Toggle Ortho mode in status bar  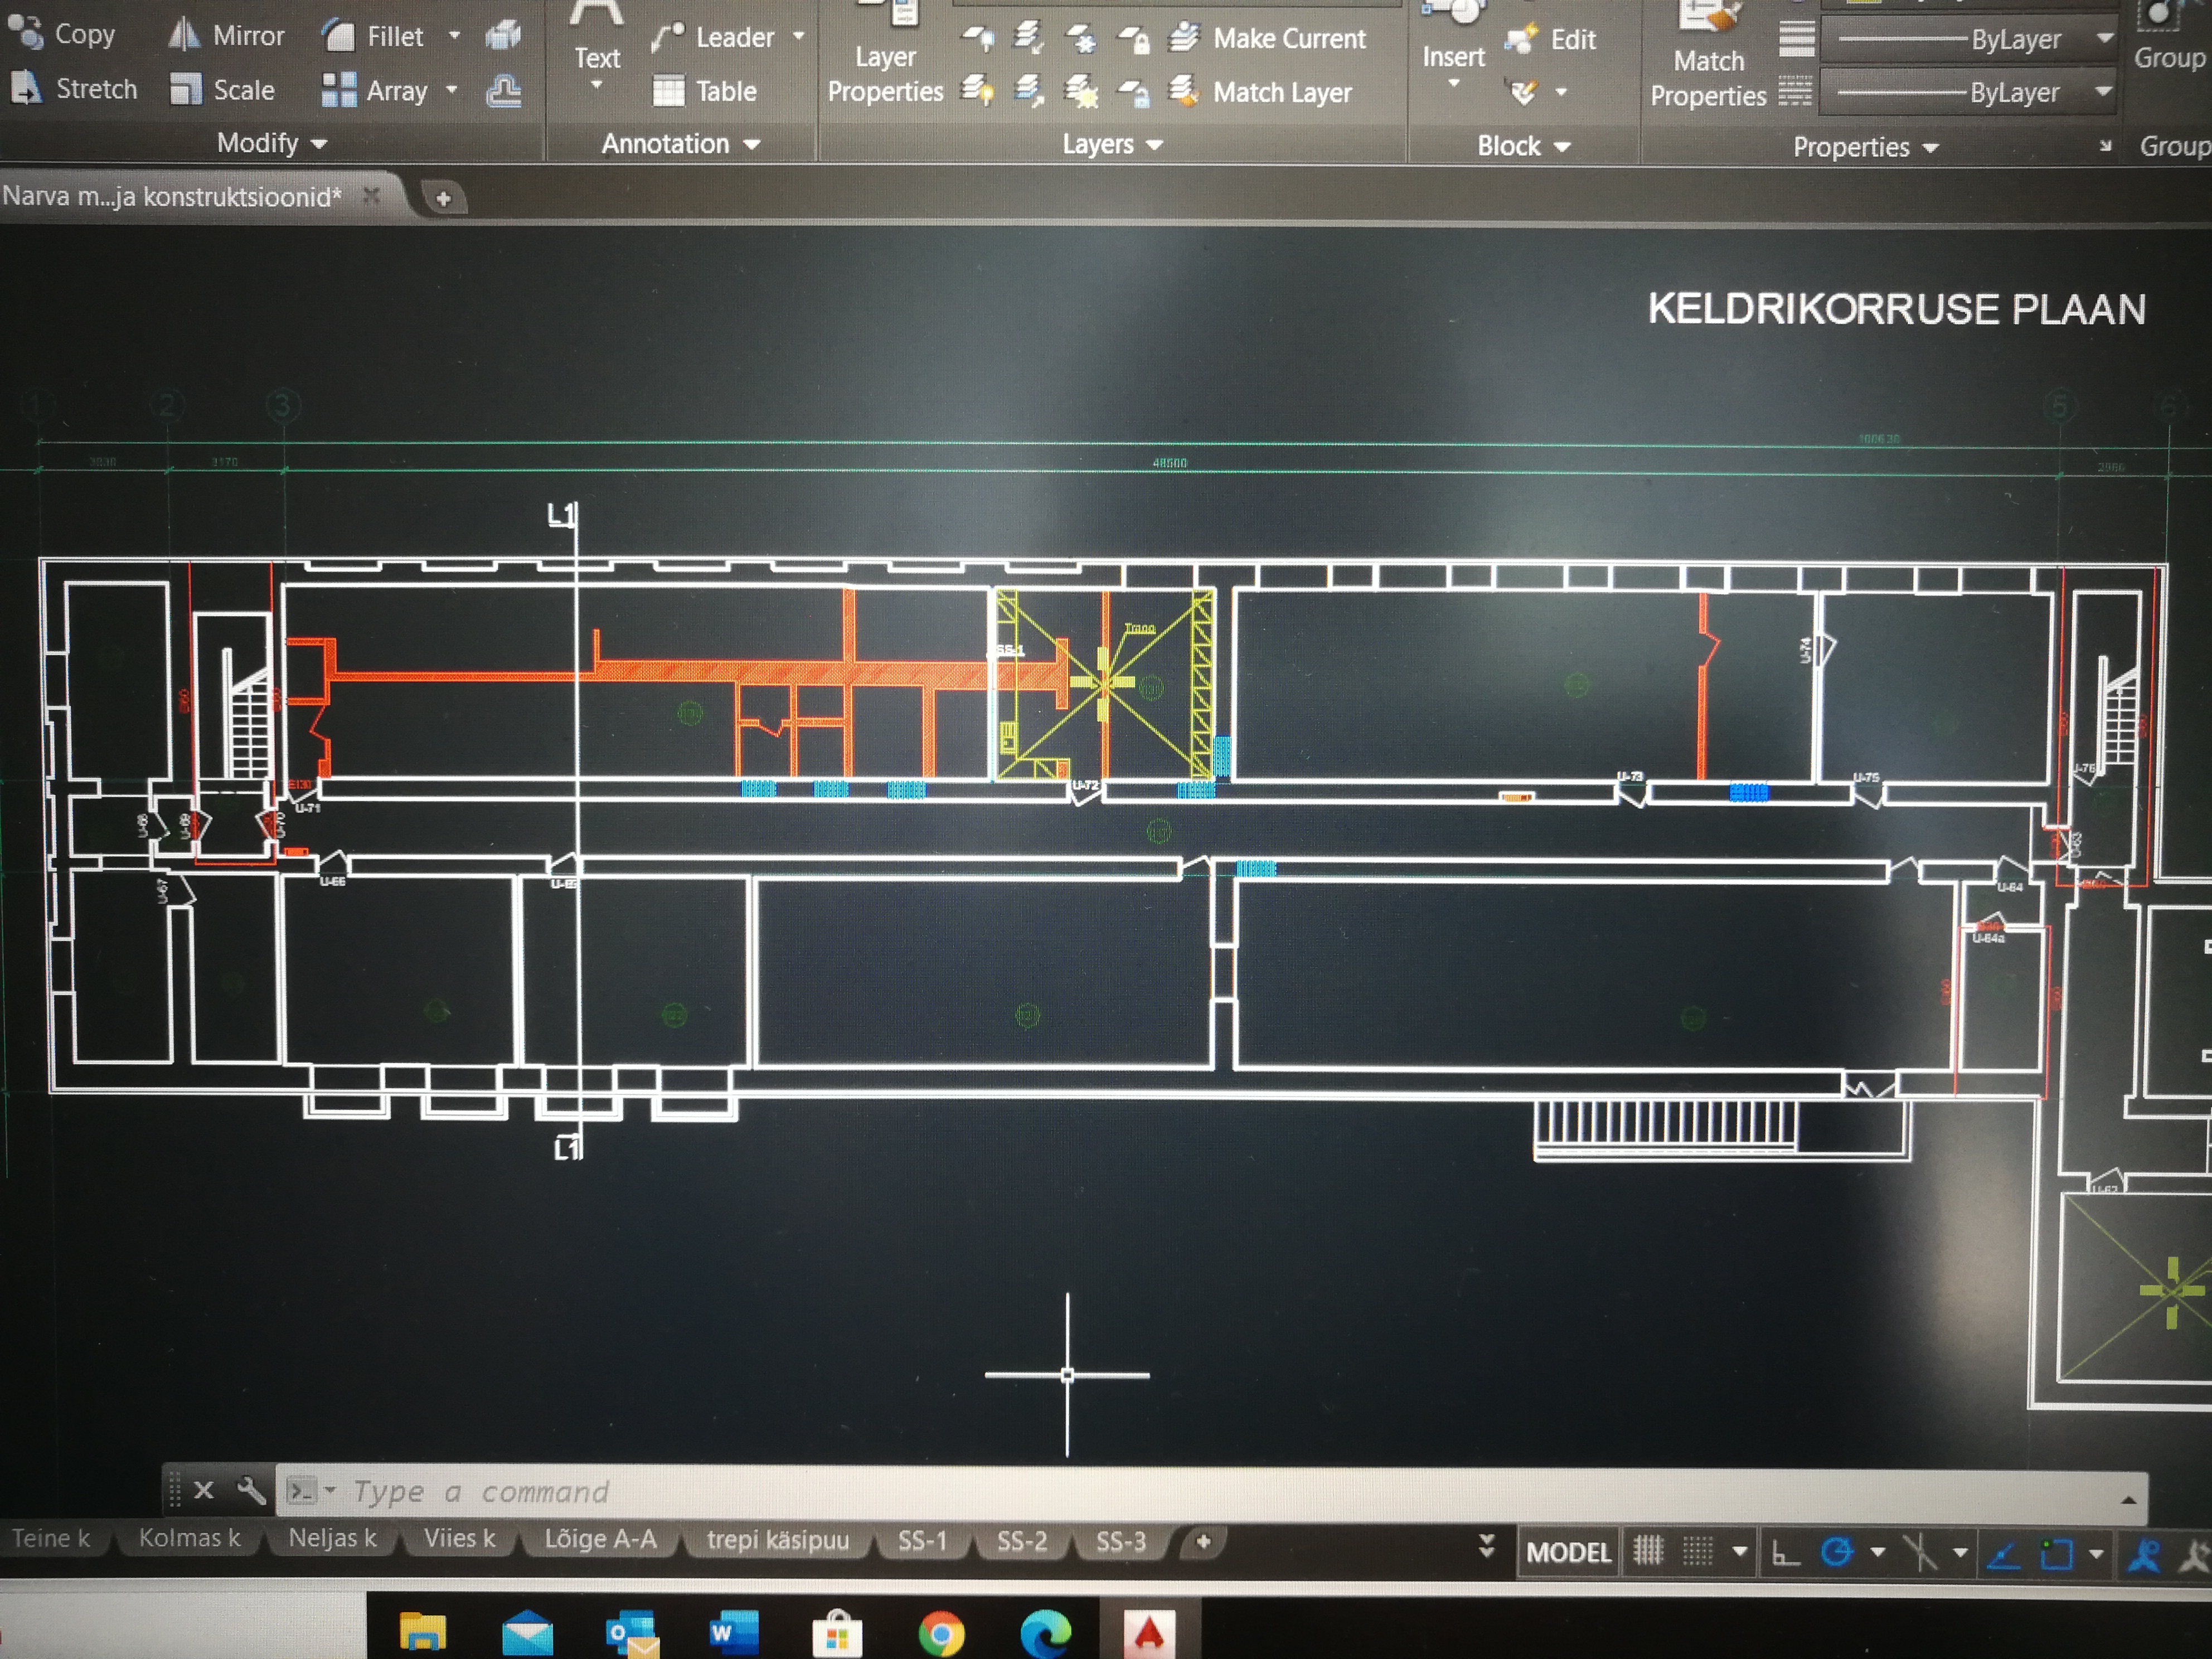(1785, 1553)
